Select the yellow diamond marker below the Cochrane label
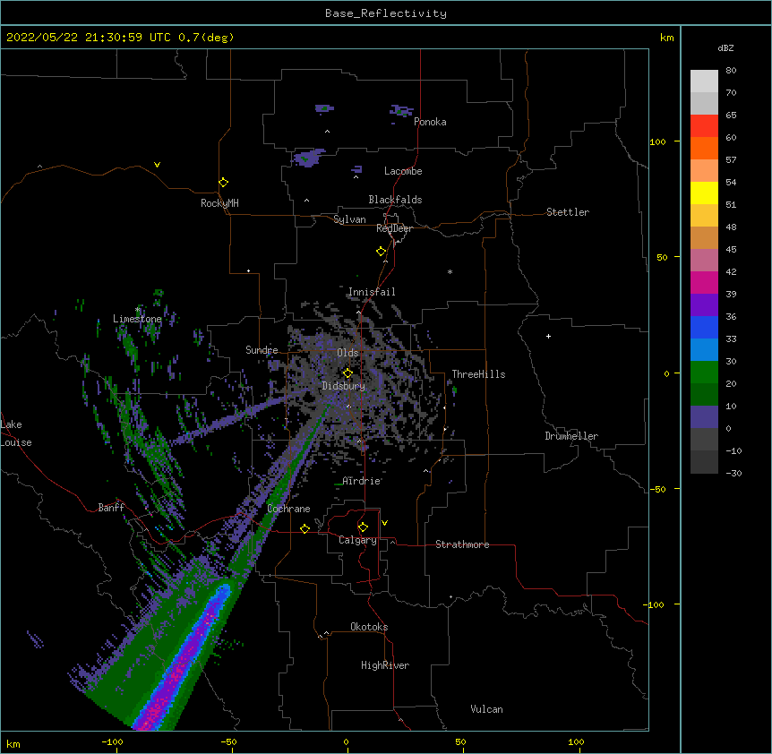The image size is (772, 754). 305,528
